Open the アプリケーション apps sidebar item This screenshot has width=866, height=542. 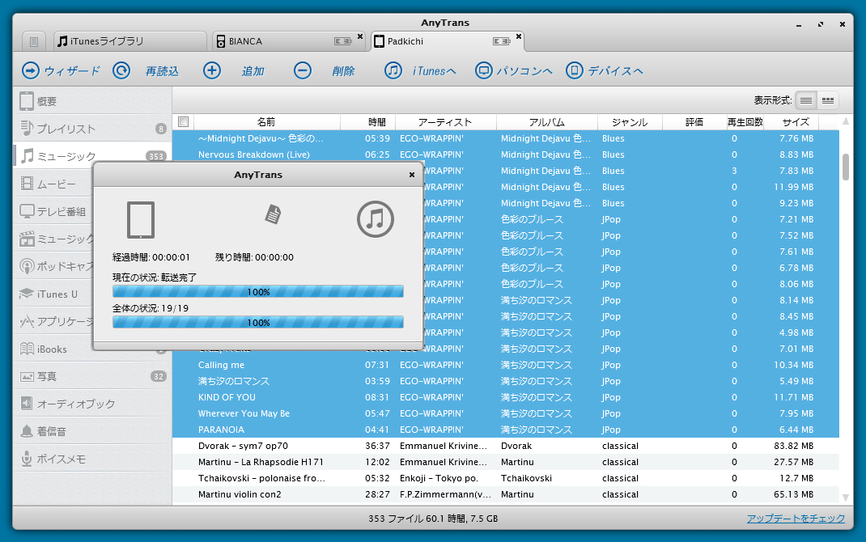(x=53, y=321)
